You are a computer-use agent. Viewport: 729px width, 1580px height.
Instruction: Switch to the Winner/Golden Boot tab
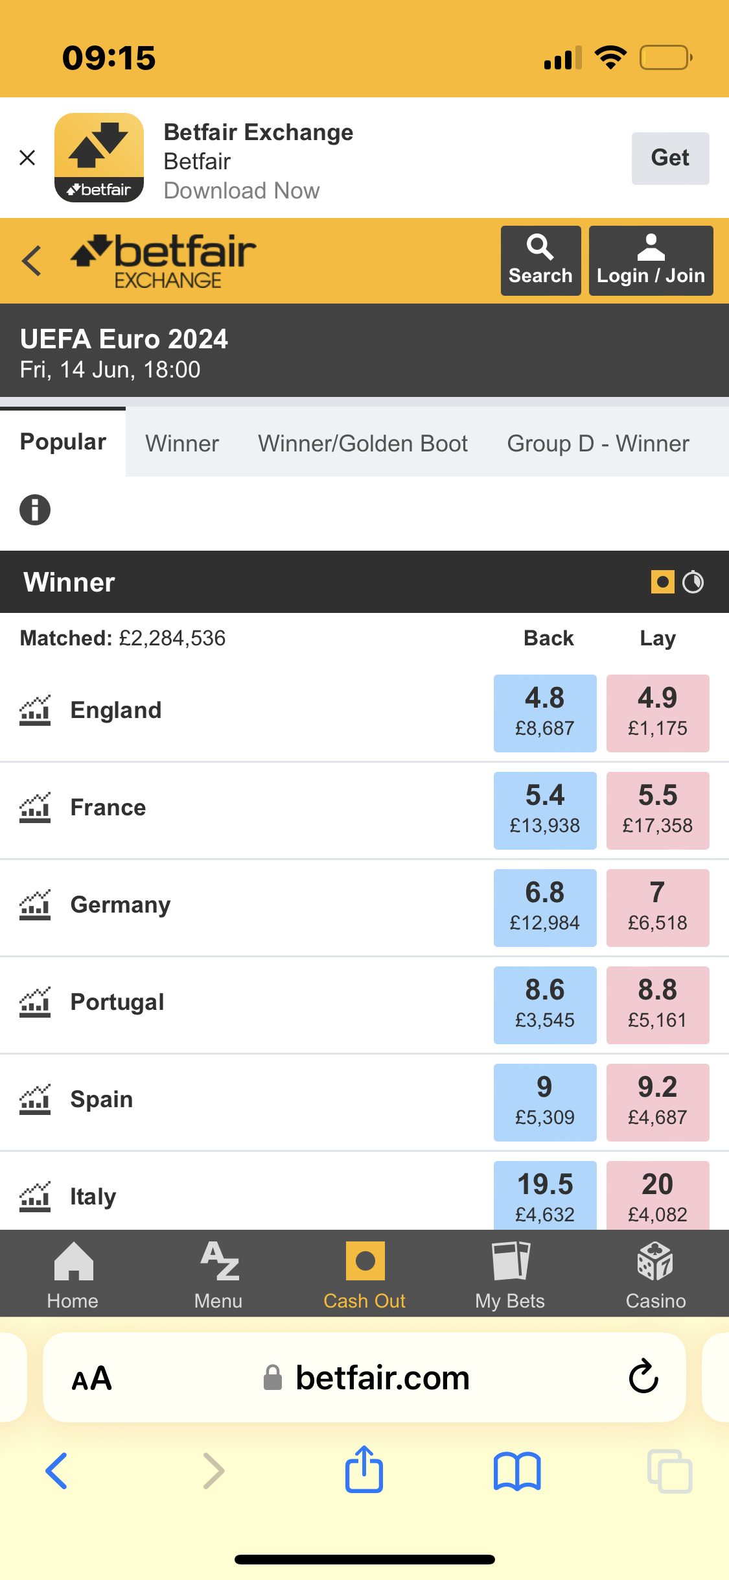pos(363,444)
